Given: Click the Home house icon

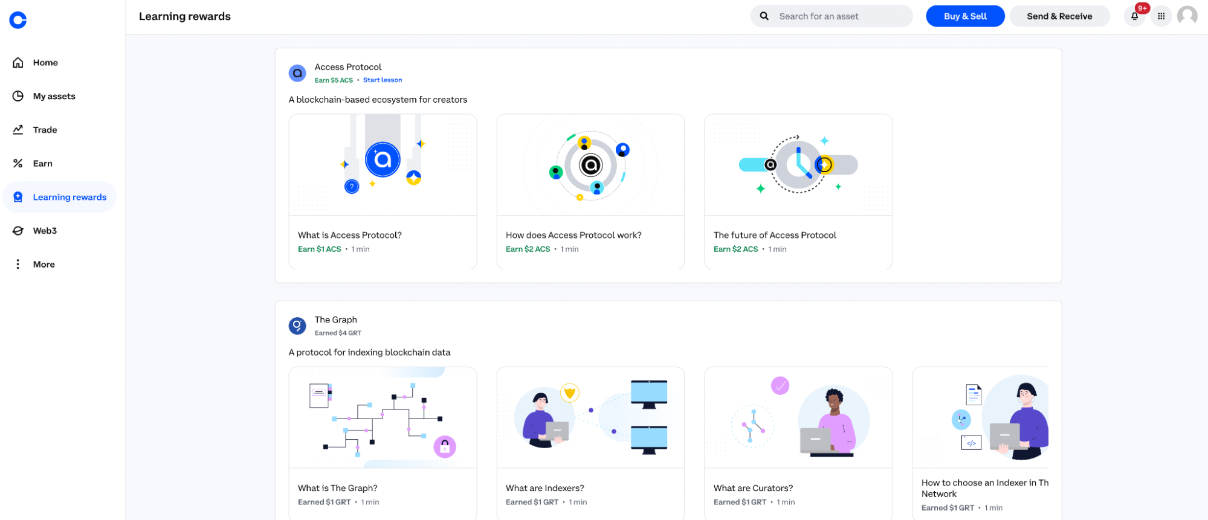Looking at the screenshot, I should pyautogui.click(x=18, y=62).
